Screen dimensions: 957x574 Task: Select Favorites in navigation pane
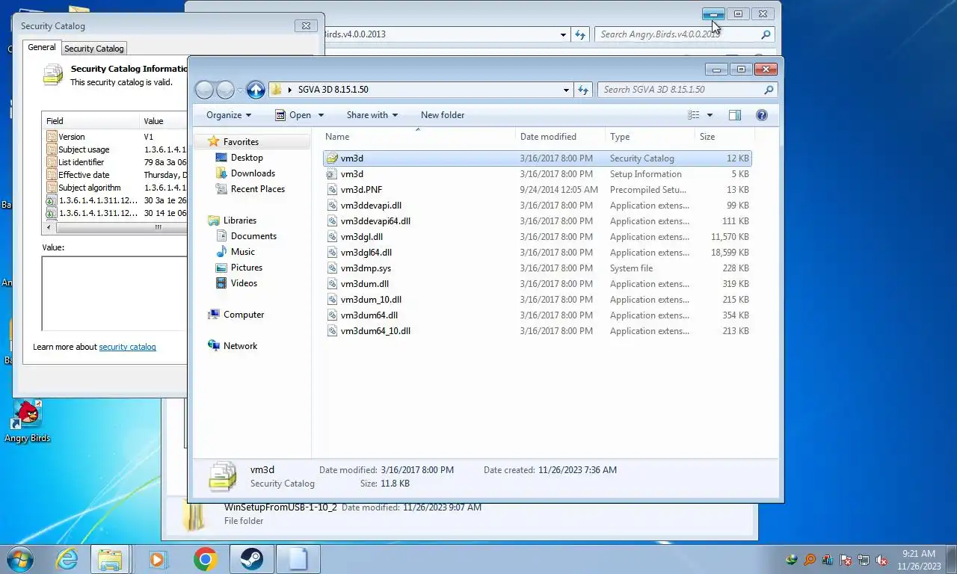tap(241, 142)
